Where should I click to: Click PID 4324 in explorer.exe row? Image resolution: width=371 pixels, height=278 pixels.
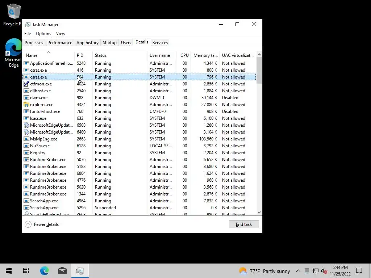tap(81, 105)
